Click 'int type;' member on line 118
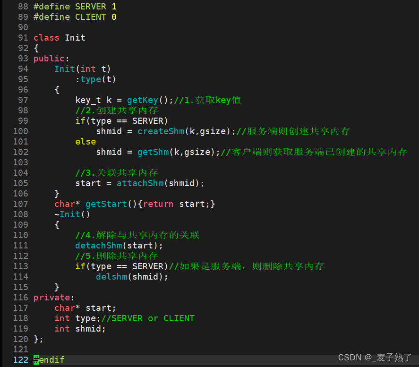 (x=77, y=318)
